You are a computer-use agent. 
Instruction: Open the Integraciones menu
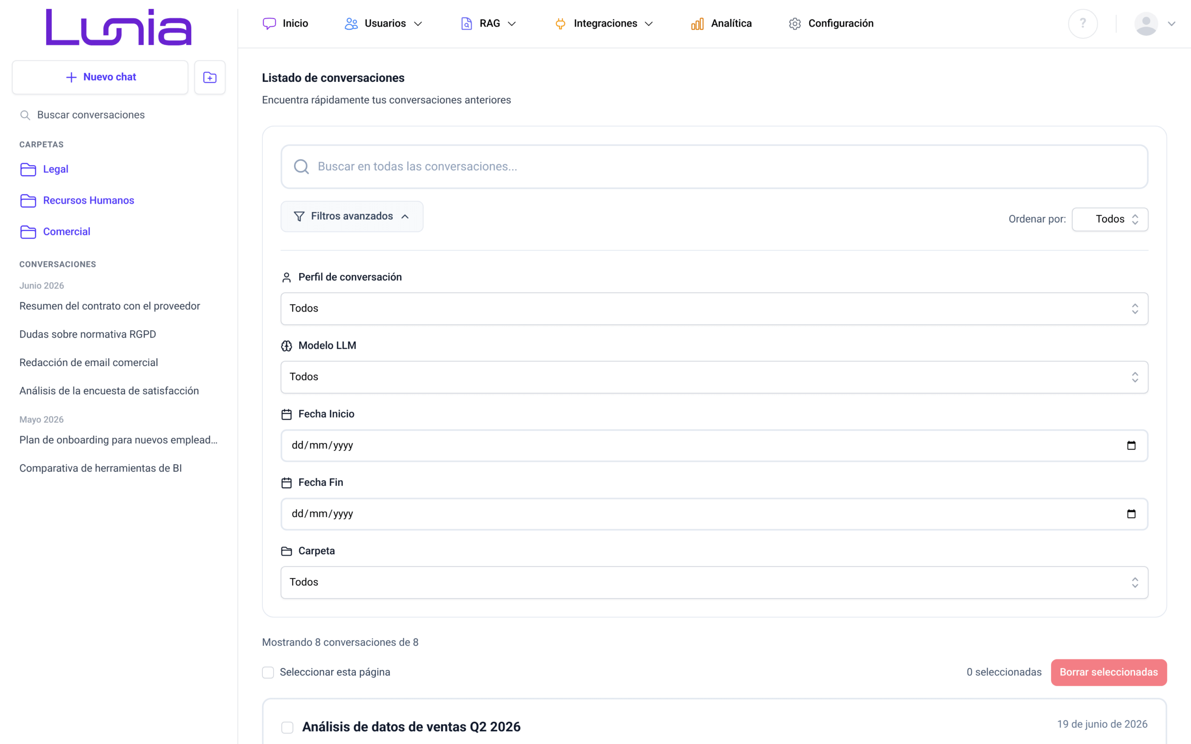click(x=604, y=24)
